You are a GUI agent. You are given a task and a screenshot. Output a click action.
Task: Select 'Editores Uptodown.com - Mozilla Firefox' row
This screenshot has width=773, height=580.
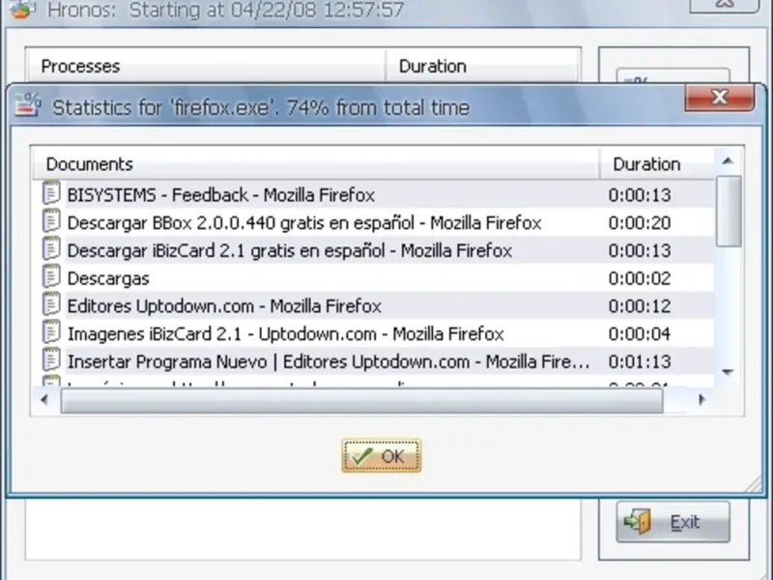[x=373, y=305]
